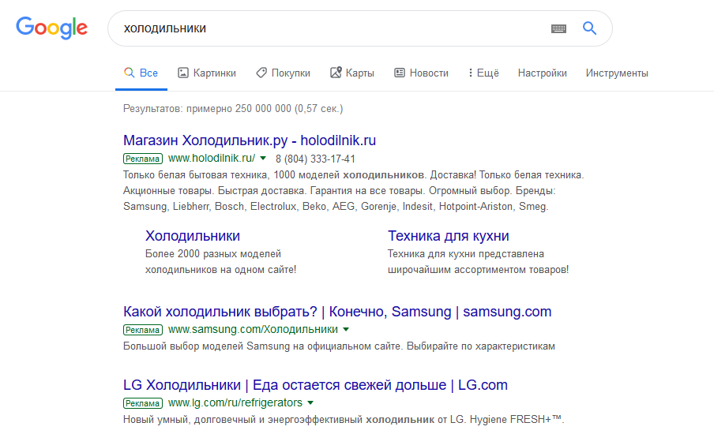The height and width of the screenshot is (434, 714).
Task: Open the LG Холодильники ad link
Action: click(315, 385)
